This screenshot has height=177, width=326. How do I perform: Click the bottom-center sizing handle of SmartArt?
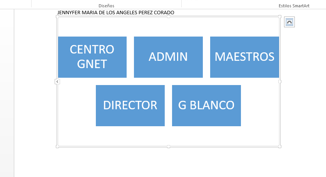coord(169,147)
